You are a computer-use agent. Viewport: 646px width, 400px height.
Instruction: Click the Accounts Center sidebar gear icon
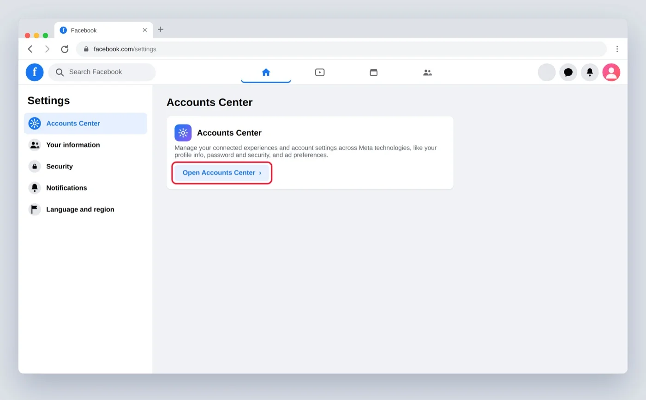35,123
